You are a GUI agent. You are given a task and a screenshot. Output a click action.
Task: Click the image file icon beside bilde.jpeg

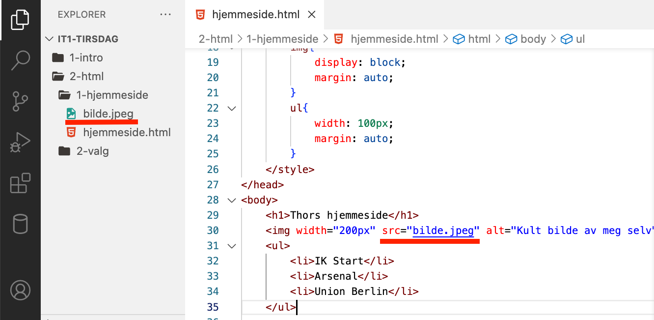click(71, 114)
